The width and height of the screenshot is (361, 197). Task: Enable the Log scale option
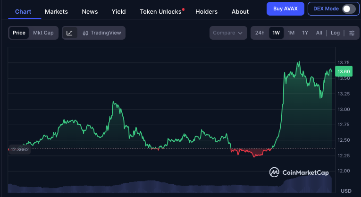point(335,33)
